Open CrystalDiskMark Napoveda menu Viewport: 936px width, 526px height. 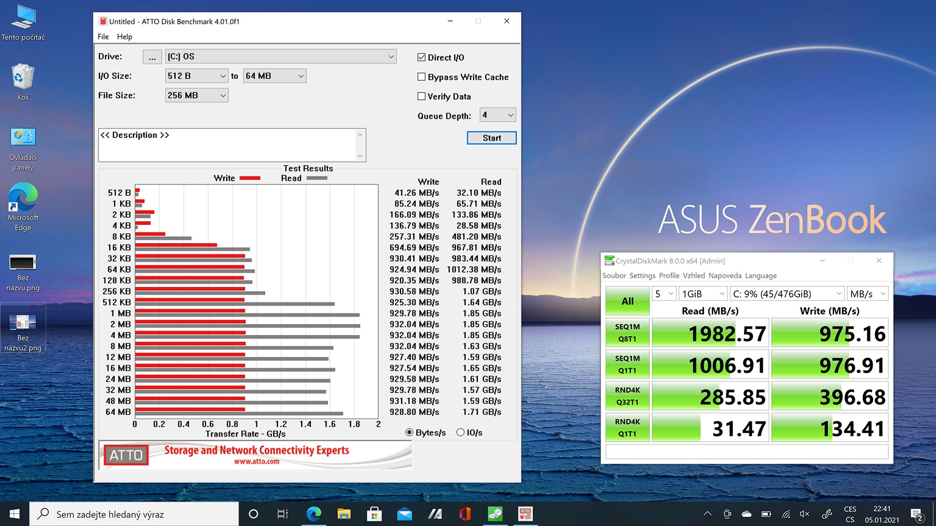[725, 276]
